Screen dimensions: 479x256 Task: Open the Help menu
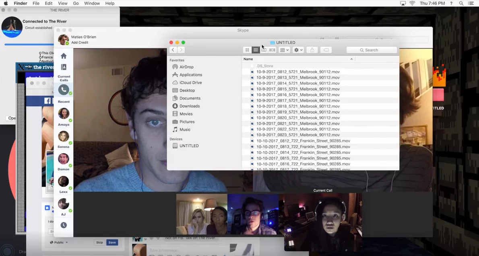point(109,3)
